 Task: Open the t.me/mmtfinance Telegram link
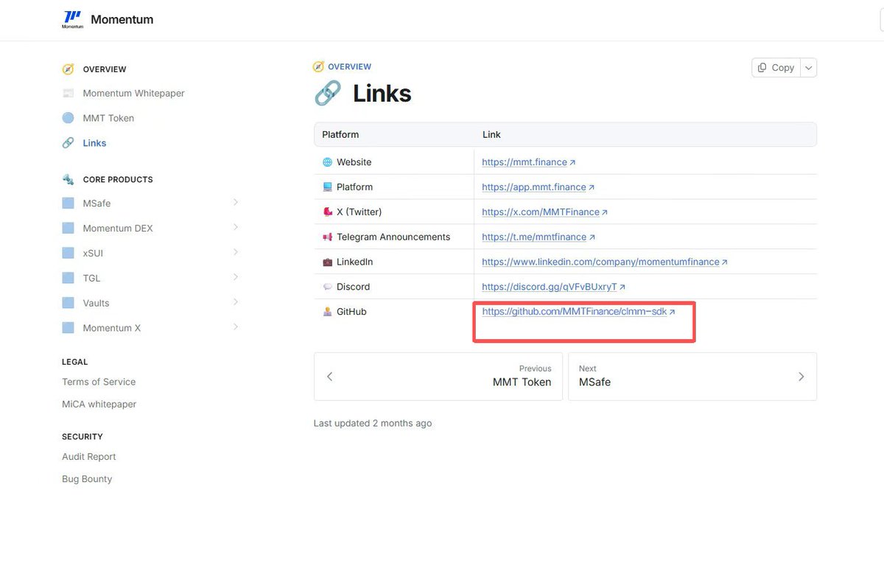[x=539, y=237]
